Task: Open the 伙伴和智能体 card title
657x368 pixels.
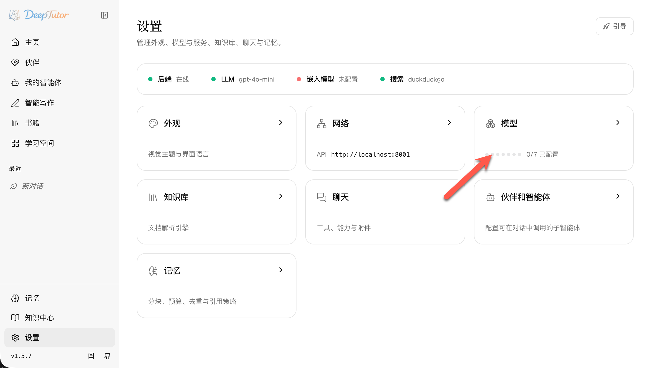Action: [x=526, y=197]
